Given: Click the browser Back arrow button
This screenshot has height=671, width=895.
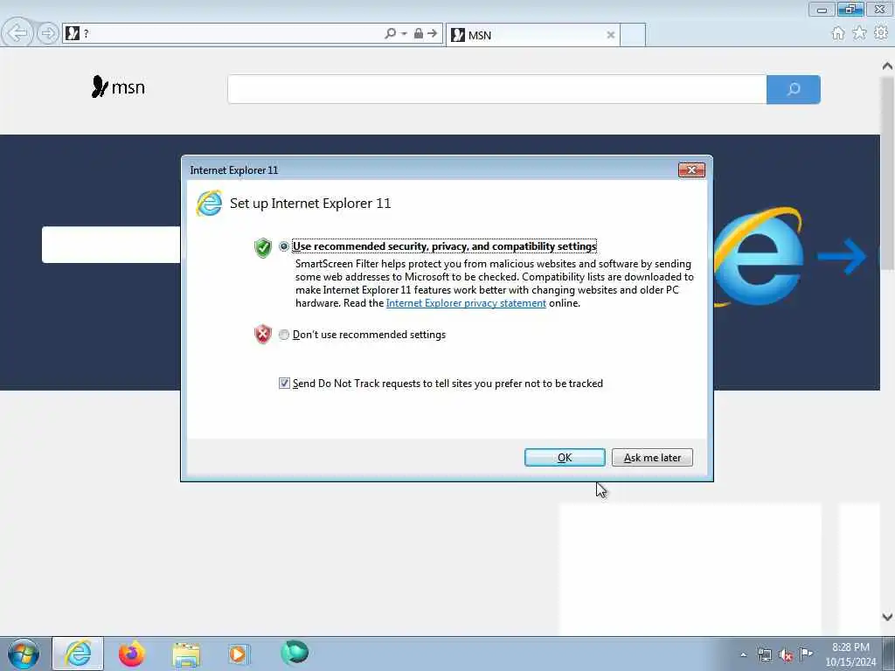Looking at the screenshot, I should click(x=17, y=33).
